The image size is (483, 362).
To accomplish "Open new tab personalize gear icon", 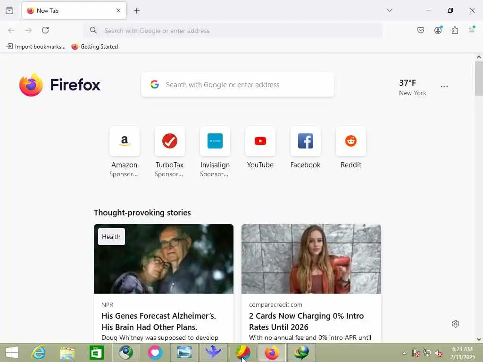I will [456, 324].
